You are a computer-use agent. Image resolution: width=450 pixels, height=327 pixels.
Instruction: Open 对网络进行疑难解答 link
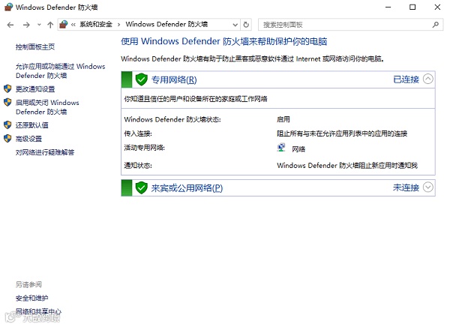(45, 152)
